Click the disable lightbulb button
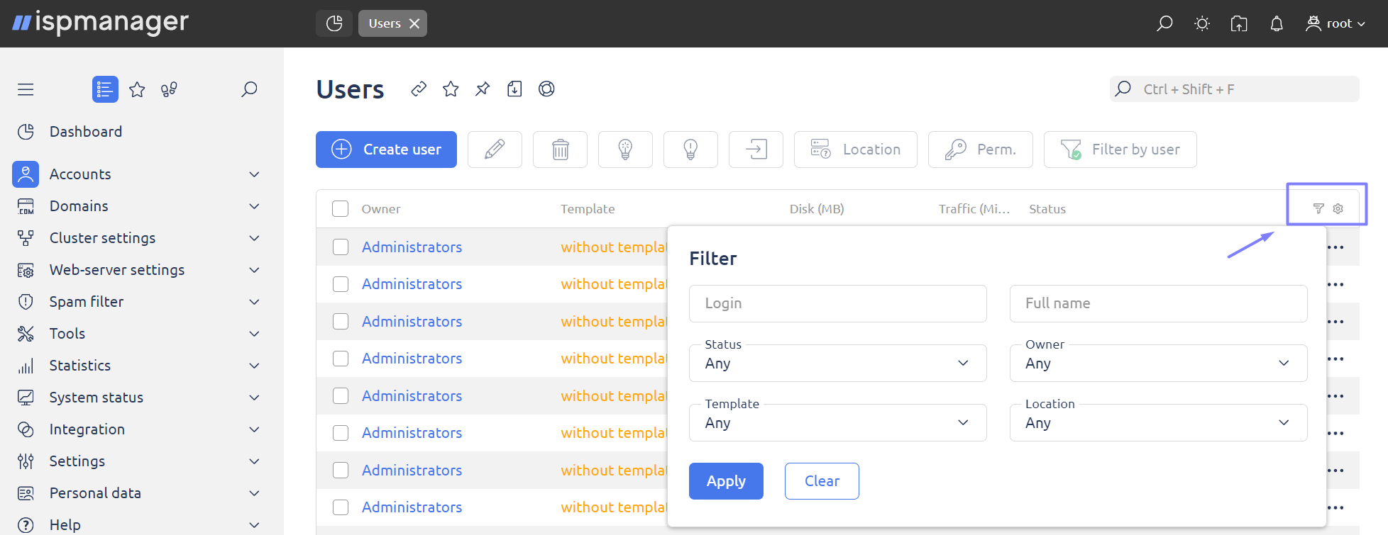Screen dimensions: 1388x535 click(x=690, y=150)
